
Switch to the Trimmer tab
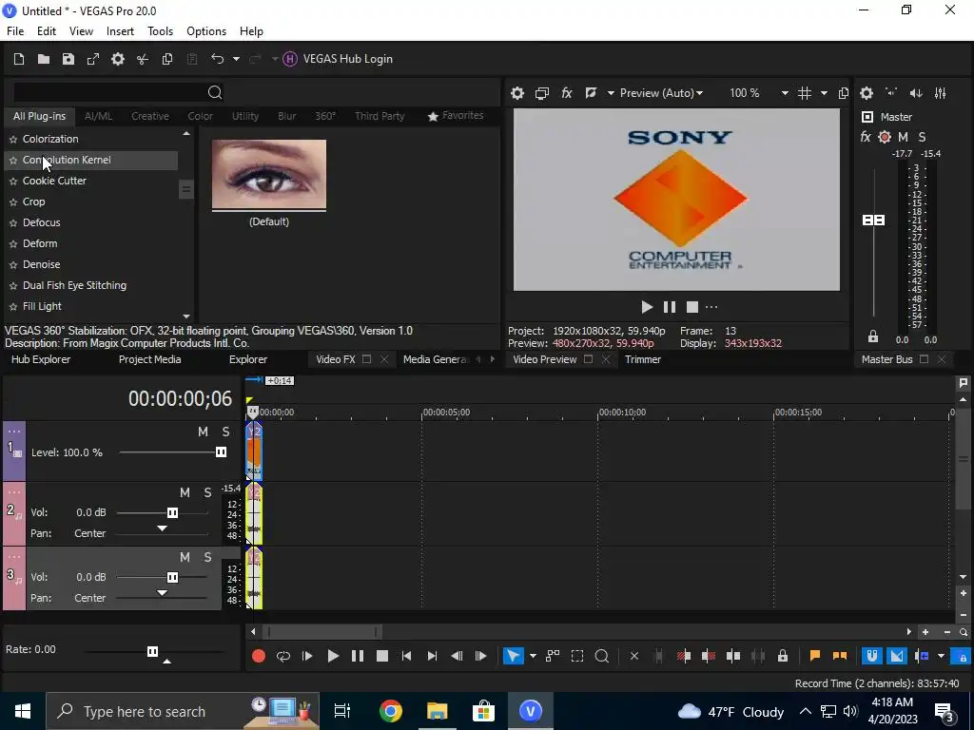[x=643, y=359]
